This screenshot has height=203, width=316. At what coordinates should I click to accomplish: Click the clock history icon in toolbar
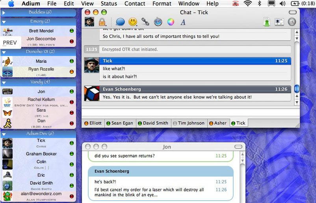coord(292,22)
